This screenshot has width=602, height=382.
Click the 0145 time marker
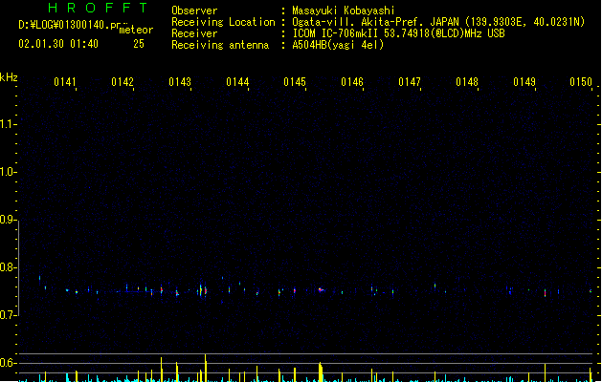295,82
